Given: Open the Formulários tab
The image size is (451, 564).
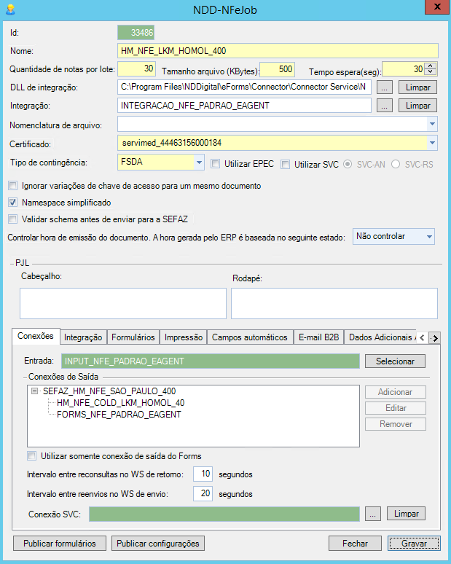Looking at the screenshot, I should (x=133, y=337).
